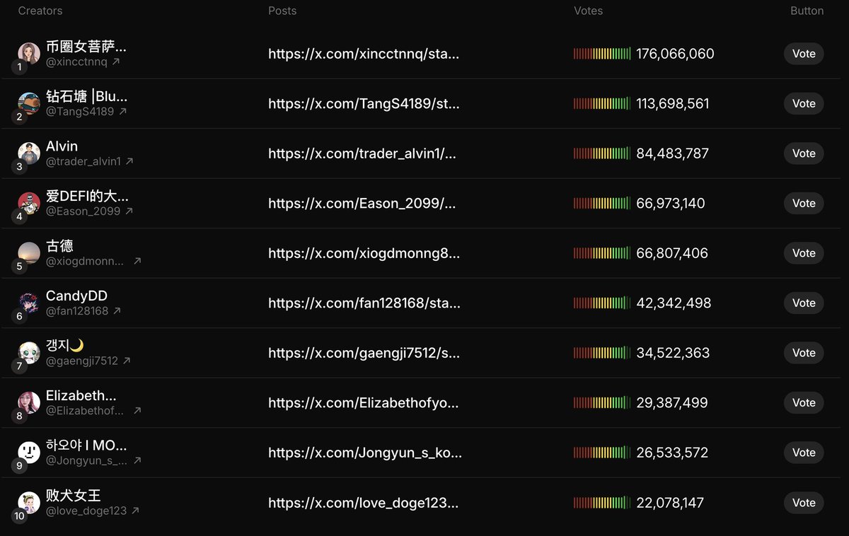Open post link x.com/love_doge123
Viewport: 849px width, 536px height.
(x=364, y=503)
